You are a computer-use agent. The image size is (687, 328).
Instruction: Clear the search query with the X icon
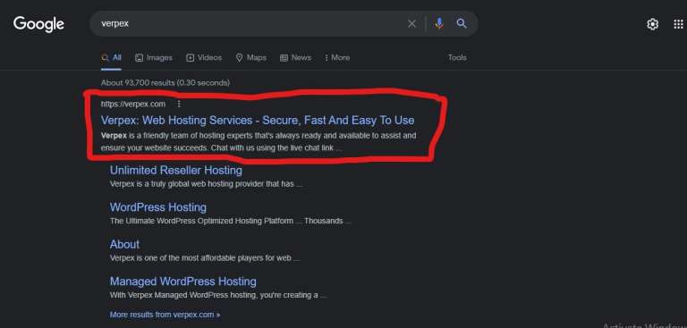pos(411,23)
